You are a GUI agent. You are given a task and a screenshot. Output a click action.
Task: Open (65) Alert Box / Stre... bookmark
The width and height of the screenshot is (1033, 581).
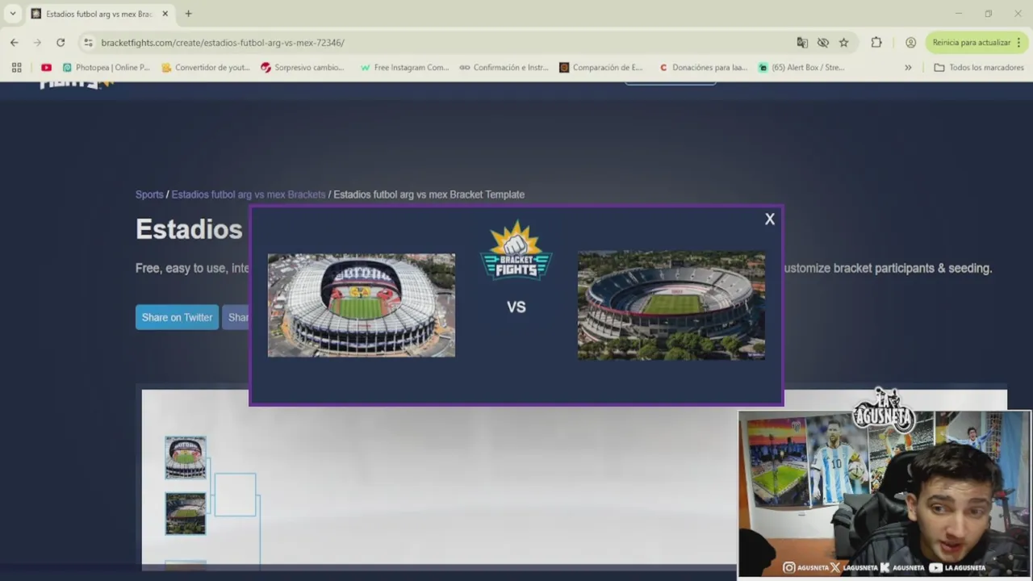click(x=801, y=68)
